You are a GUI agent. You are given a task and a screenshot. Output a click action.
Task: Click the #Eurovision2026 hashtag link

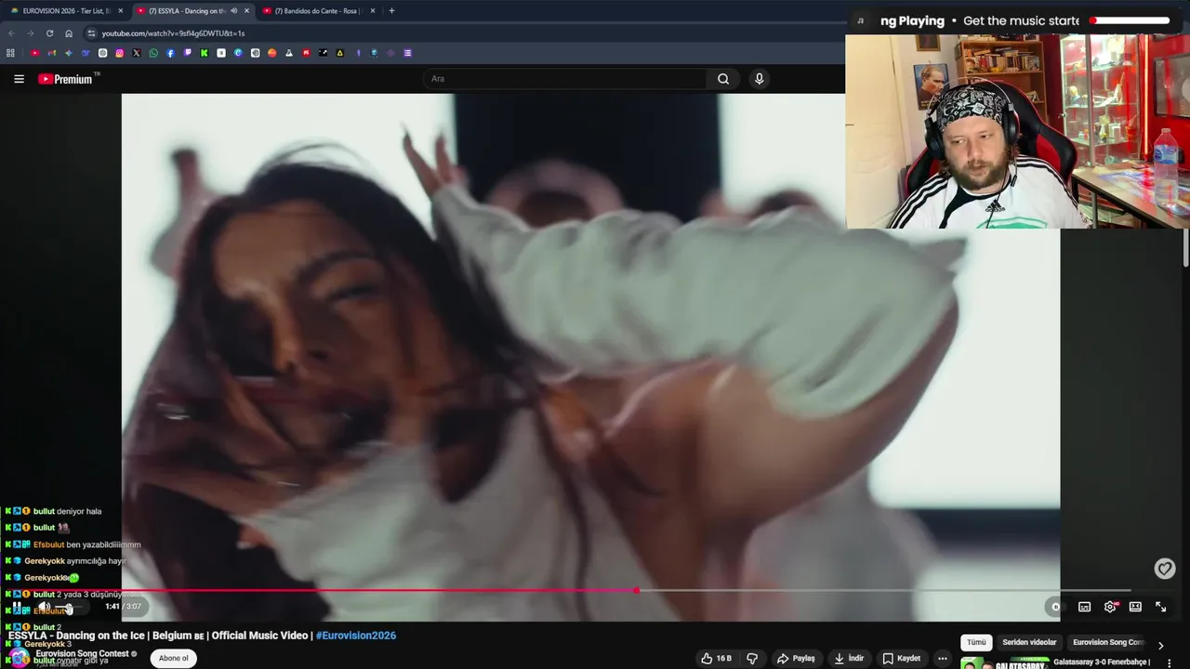356,636
